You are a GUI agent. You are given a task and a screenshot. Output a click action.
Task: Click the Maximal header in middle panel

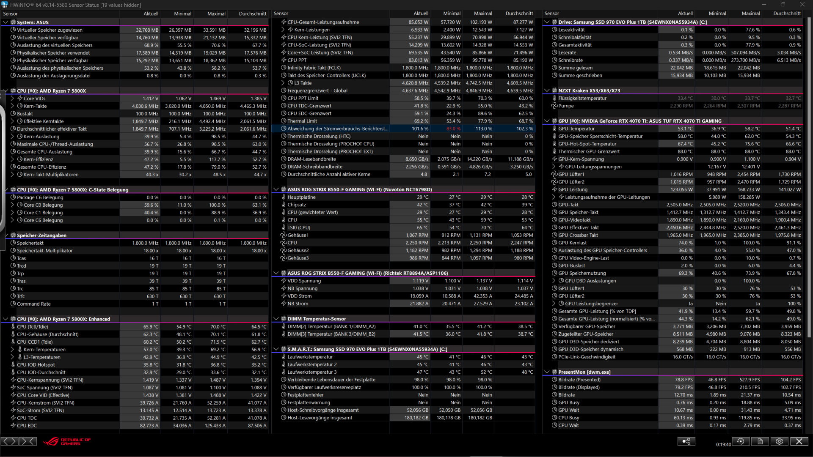[x=482, y=14]
